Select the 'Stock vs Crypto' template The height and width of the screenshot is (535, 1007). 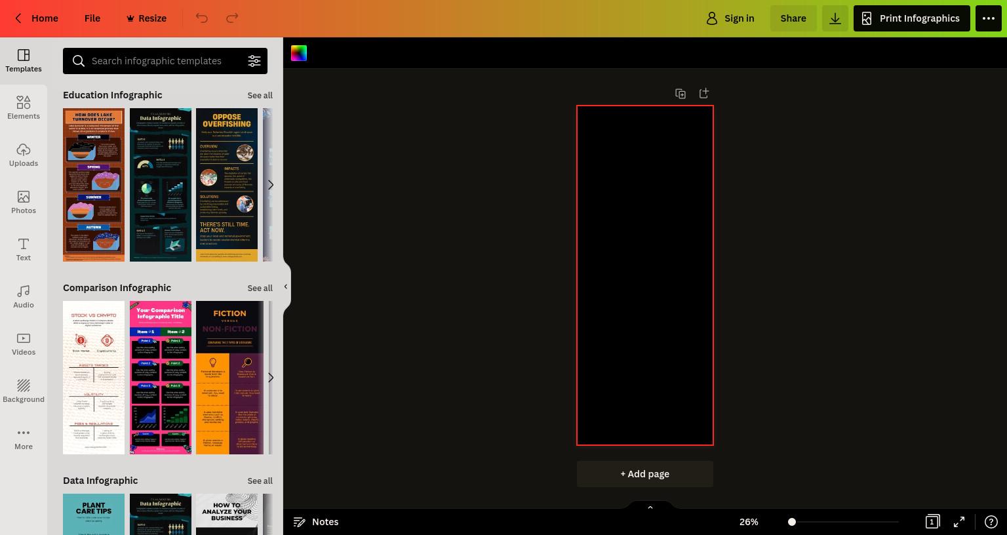(94, 378)
